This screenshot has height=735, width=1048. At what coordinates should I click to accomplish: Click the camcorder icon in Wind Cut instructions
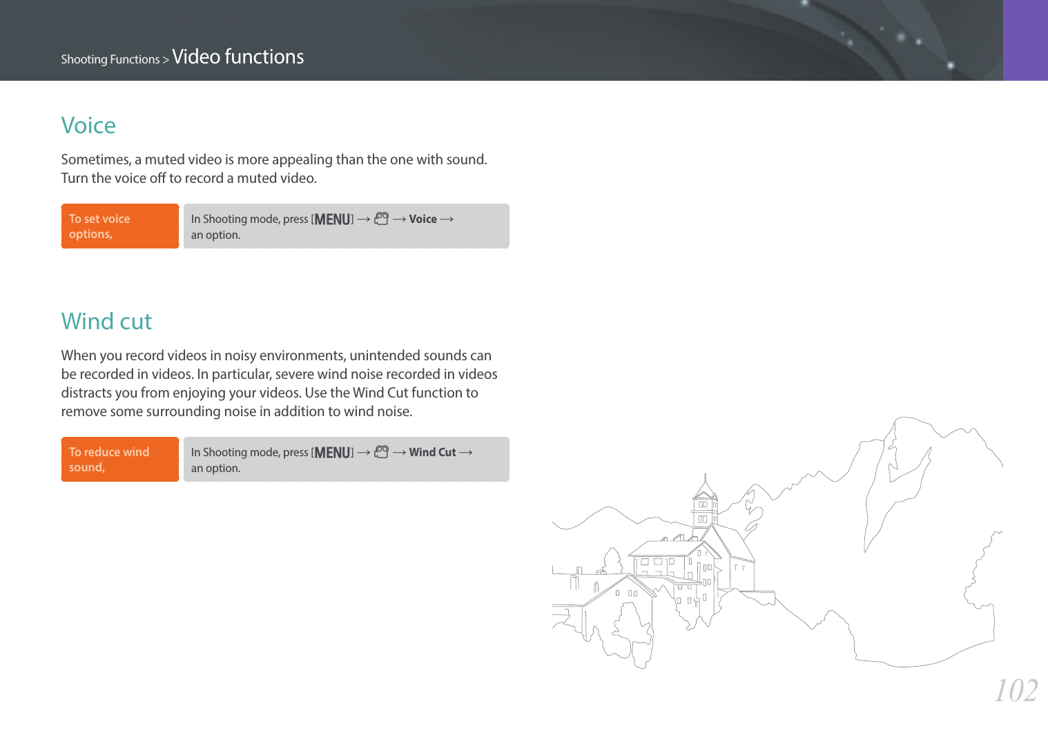(x=382, y=452)
